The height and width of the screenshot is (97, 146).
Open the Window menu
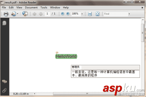tap(55, 8)
